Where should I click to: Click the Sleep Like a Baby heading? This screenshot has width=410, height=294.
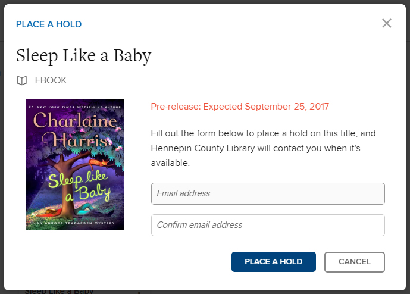point(84,56)
